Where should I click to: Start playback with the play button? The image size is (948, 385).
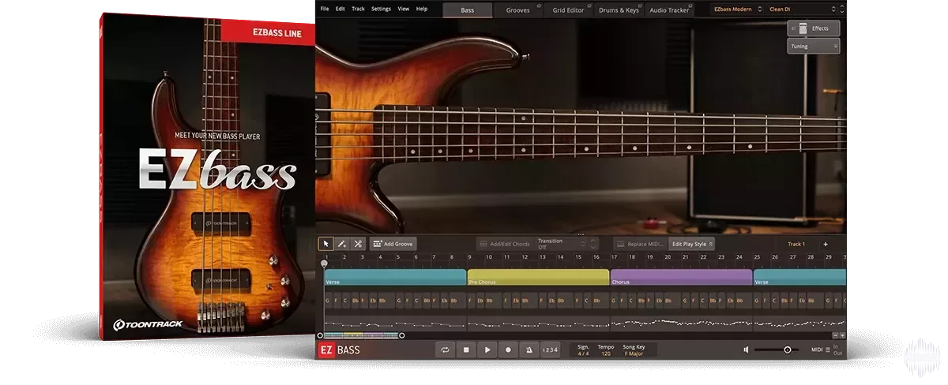(x=487, y=349)
